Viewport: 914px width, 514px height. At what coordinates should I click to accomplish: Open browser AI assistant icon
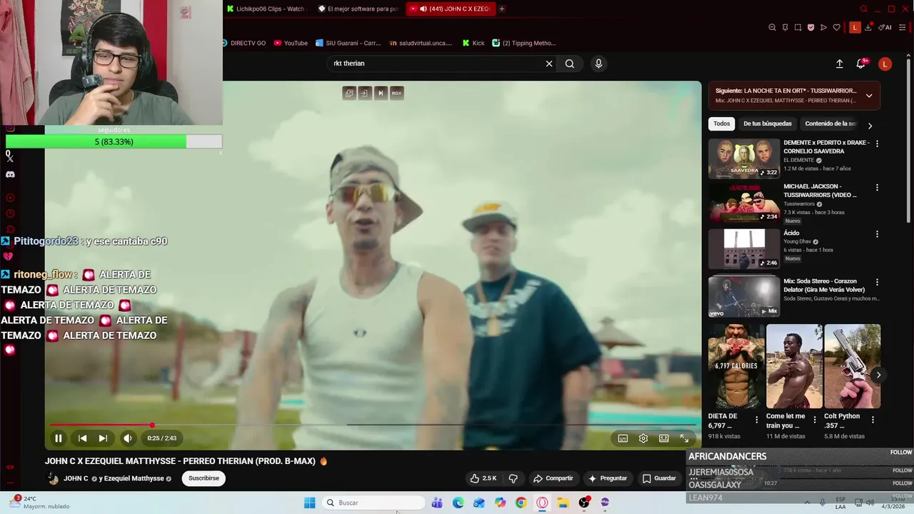pyautogui.click(x=885, y=27)
